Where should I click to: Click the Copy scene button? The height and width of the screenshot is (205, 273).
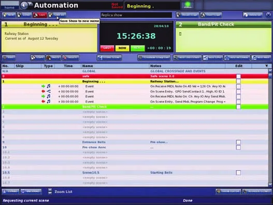37,58
